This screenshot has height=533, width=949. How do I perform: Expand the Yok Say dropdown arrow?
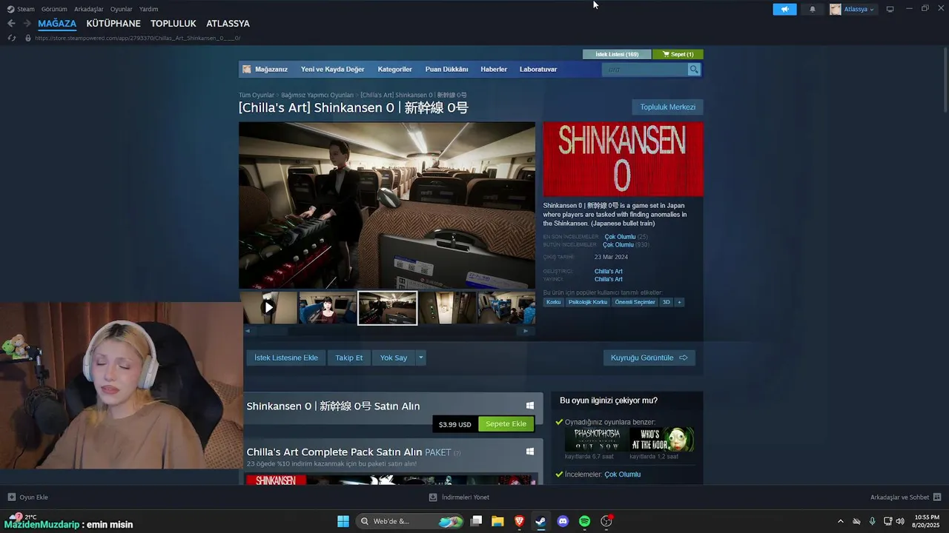[421, 358]
